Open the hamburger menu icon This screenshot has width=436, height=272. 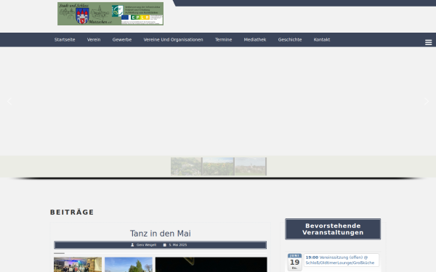(428, 42)
